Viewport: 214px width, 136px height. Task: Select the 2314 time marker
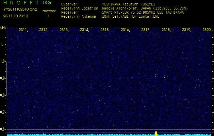(x=84, y=30)
